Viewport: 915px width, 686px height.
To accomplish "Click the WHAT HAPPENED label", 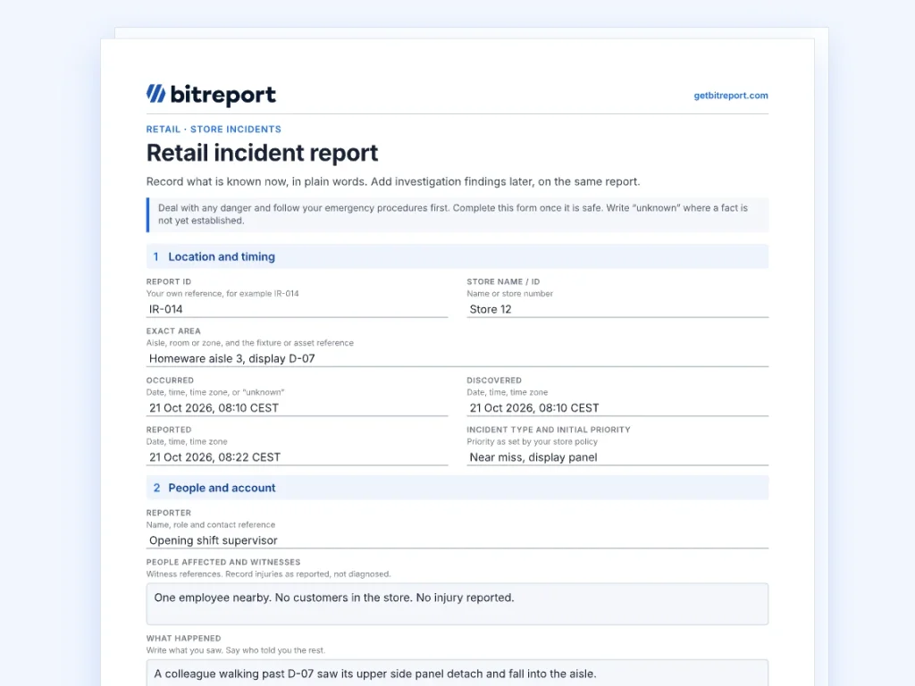I will (x=184, y=638).
